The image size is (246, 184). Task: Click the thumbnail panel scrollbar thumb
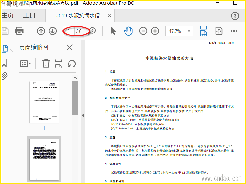pos(75,98)
